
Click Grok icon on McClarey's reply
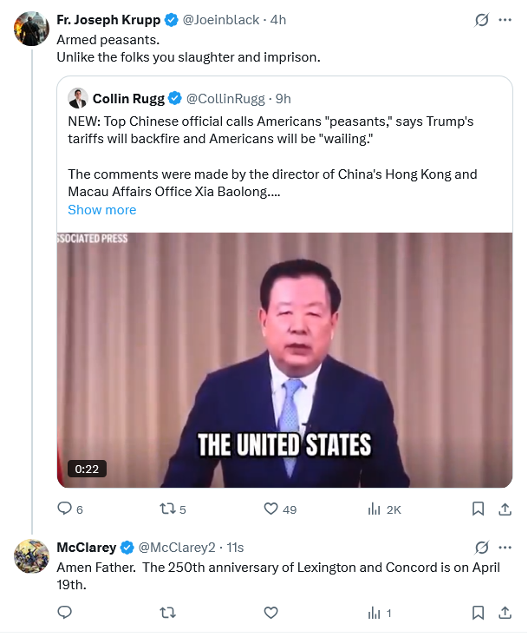(x=481, y=548)
